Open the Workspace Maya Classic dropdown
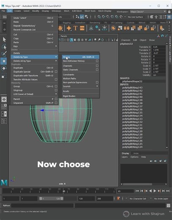The height and width of the screenshot is (220, 172). click(148, 12)
